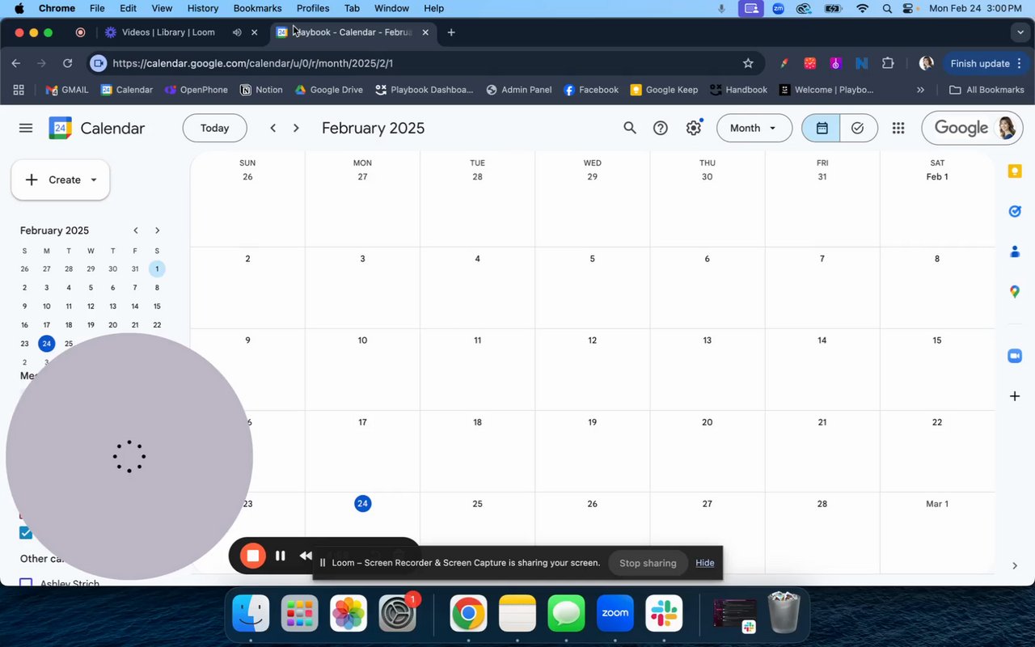
Task: Open Google Keep in the side panel
Action: (1015, 171)
